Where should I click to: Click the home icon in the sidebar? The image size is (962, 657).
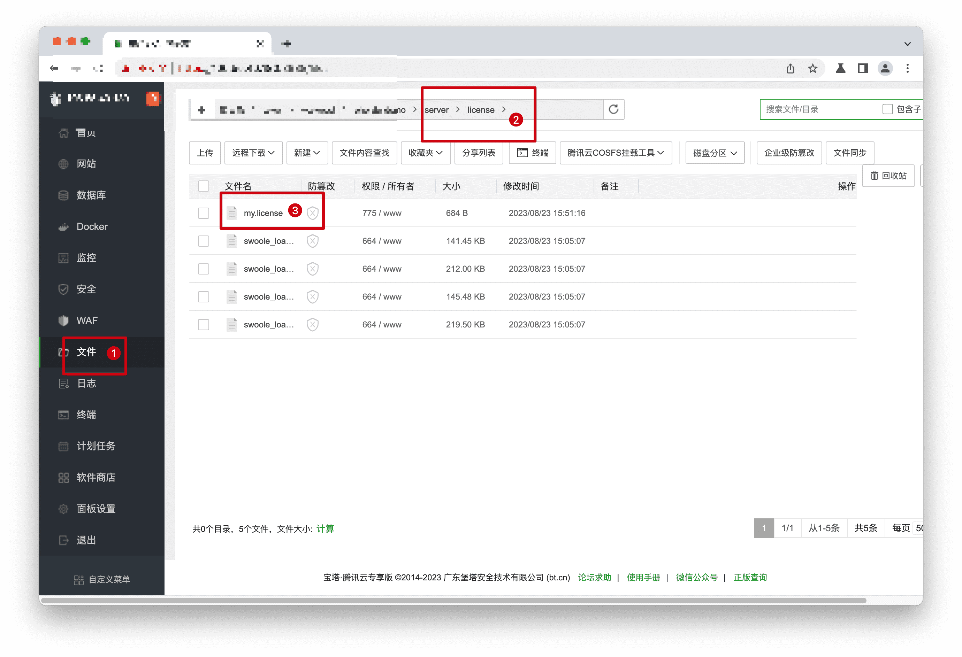63,133
